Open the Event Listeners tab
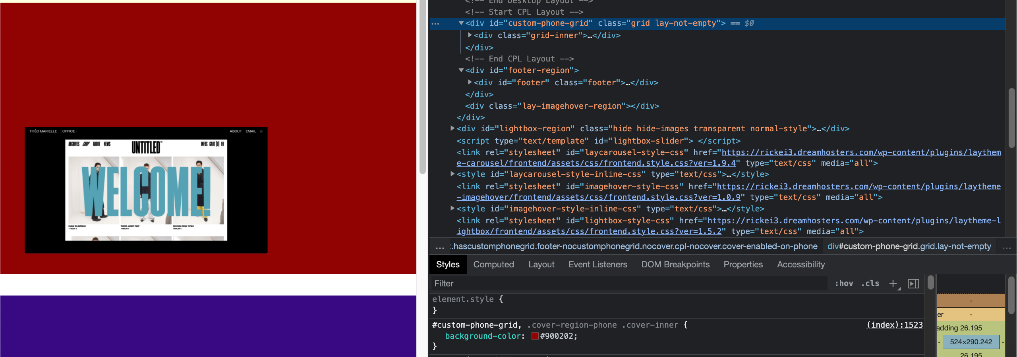Image resolution: width=1017 pixels, height=357 pixels. coord(597,265)
